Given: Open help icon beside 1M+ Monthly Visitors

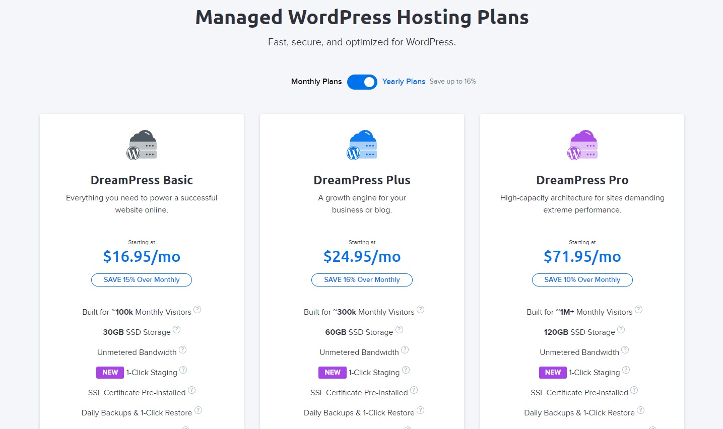Looking at the screenshot, I should click(639, 310).
